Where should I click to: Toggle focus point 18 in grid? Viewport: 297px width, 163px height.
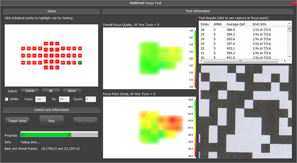pos(63,63)
